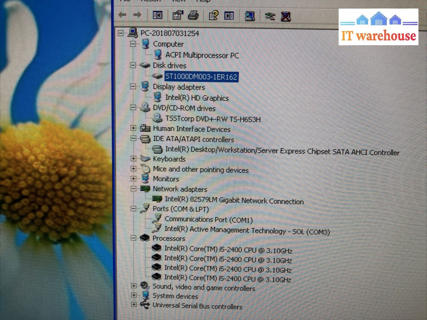Viewport: 427px width, 320px height.
Task: Open the Properties toolbar icon
Action: 178,16
